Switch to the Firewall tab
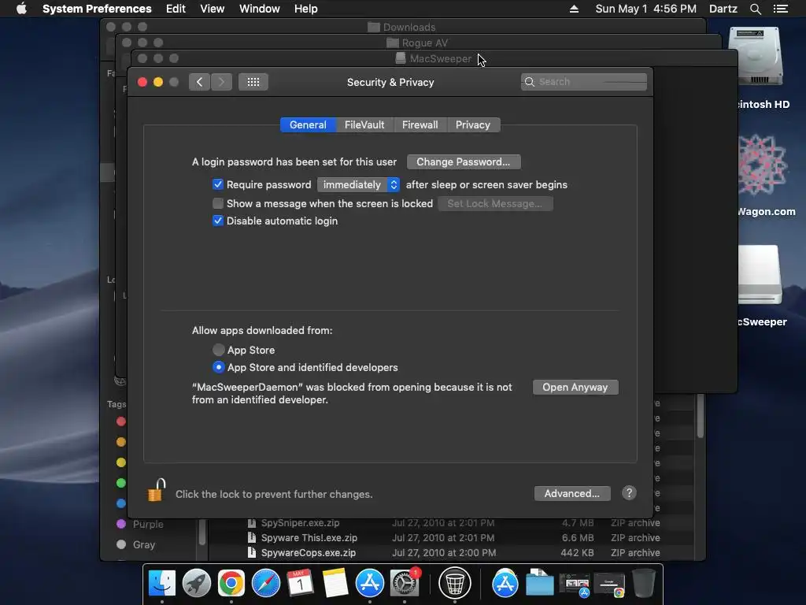This screenshot has width=806, height=605. pos(420,124)
